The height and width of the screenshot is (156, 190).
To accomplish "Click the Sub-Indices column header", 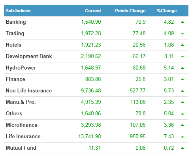I will coord(18,11).
